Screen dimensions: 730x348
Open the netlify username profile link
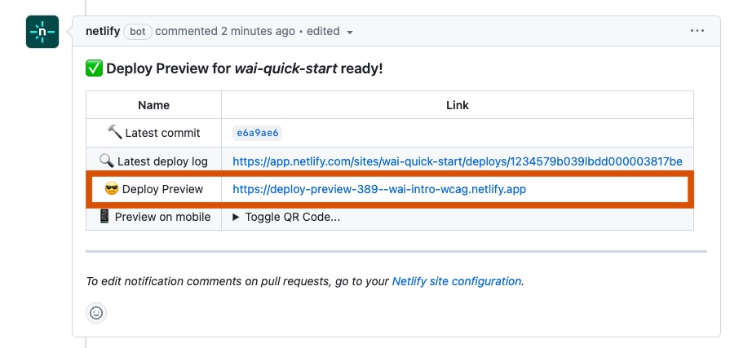[103, 31]
